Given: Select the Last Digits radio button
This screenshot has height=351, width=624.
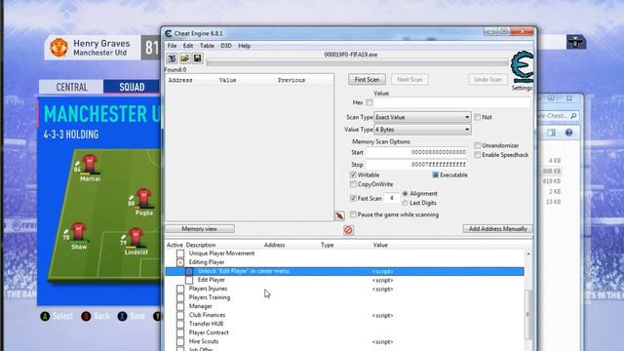Looking at the screenshot, I should point(406,203).
